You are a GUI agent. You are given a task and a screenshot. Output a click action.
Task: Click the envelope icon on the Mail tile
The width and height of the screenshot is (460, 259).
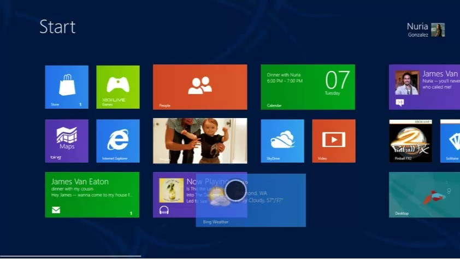[x=56, y=210]
